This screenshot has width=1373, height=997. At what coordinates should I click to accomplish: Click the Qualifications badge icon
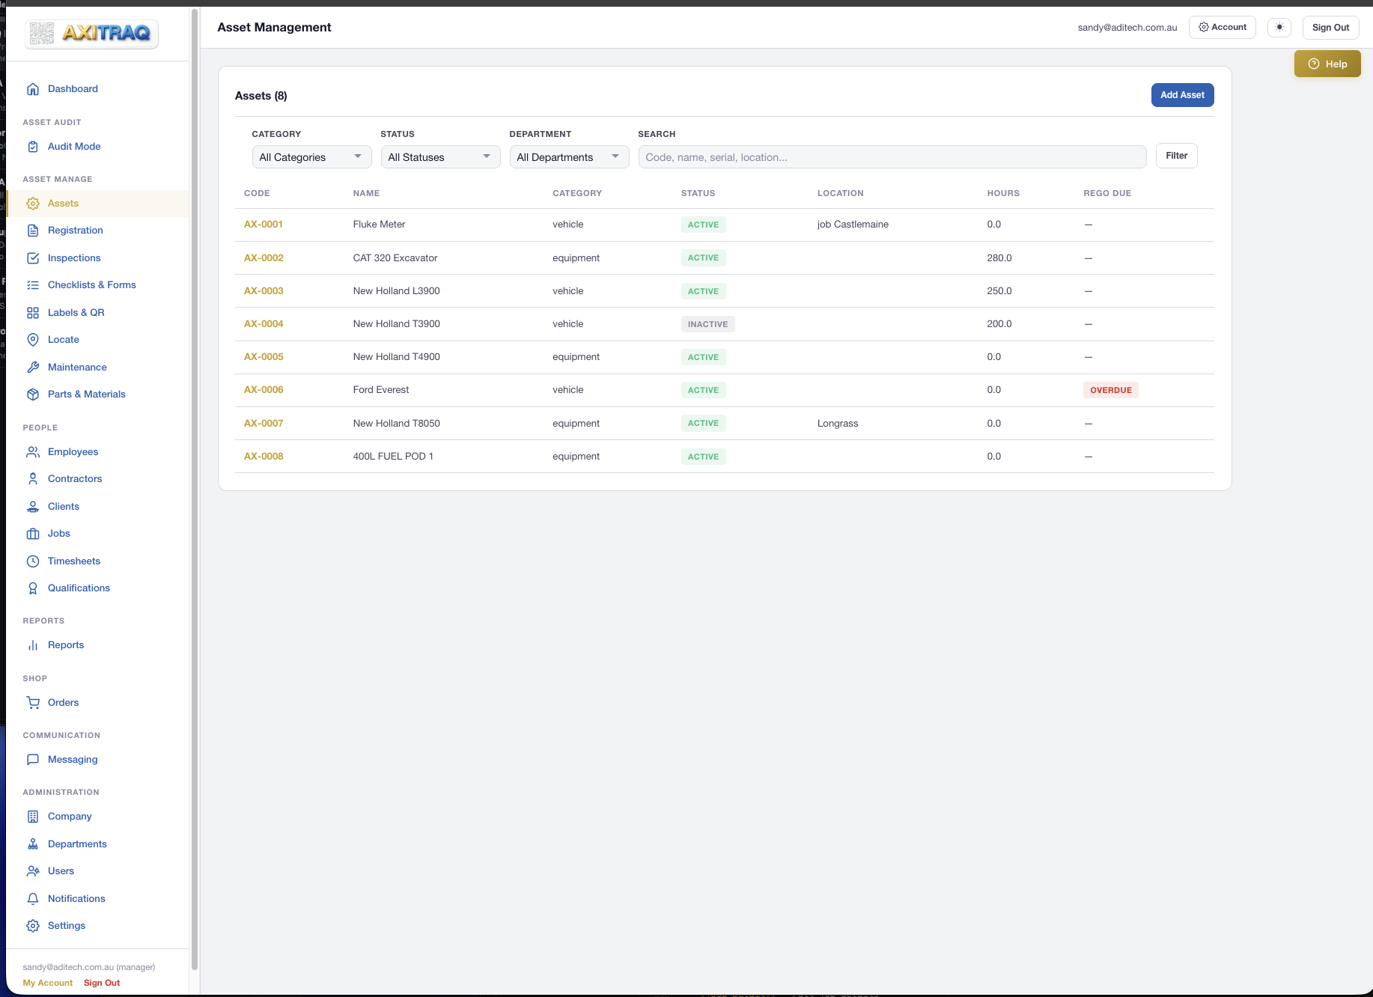pos(33,588)
